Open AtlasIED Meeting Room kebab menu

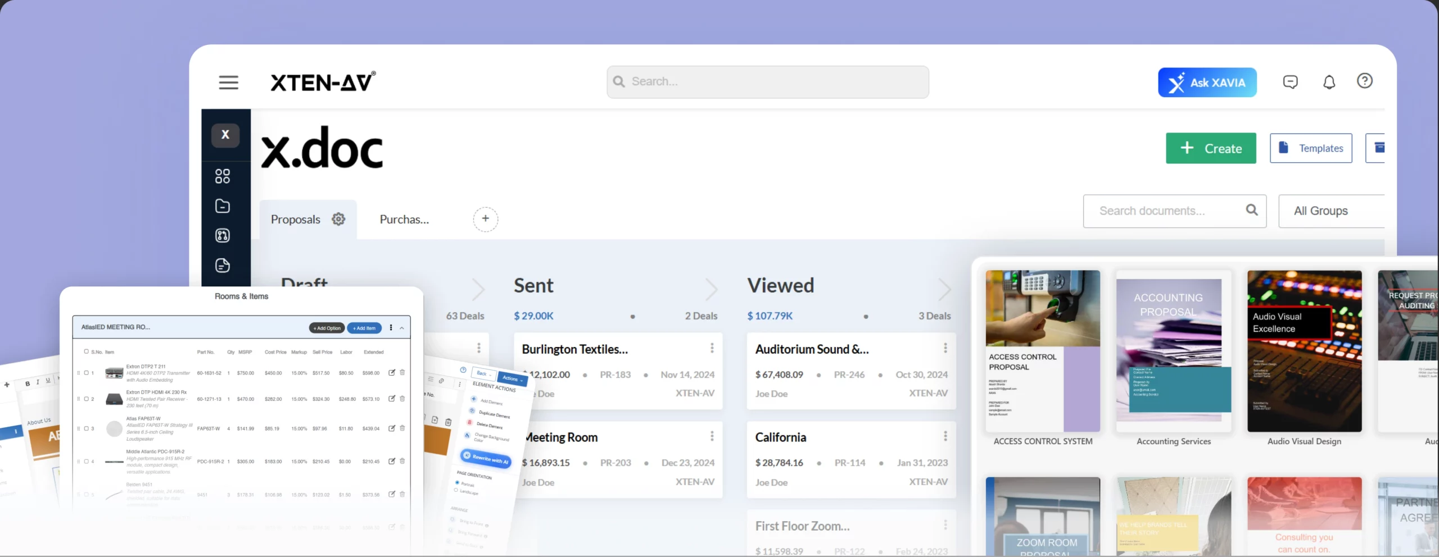(x=391, y=328)
